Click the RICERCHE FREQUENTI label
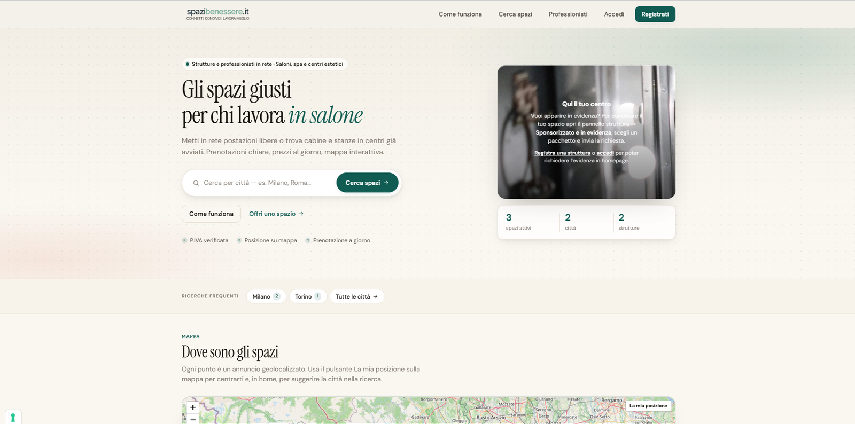This screenshot has height=424, width=855. tap(210, 296)
